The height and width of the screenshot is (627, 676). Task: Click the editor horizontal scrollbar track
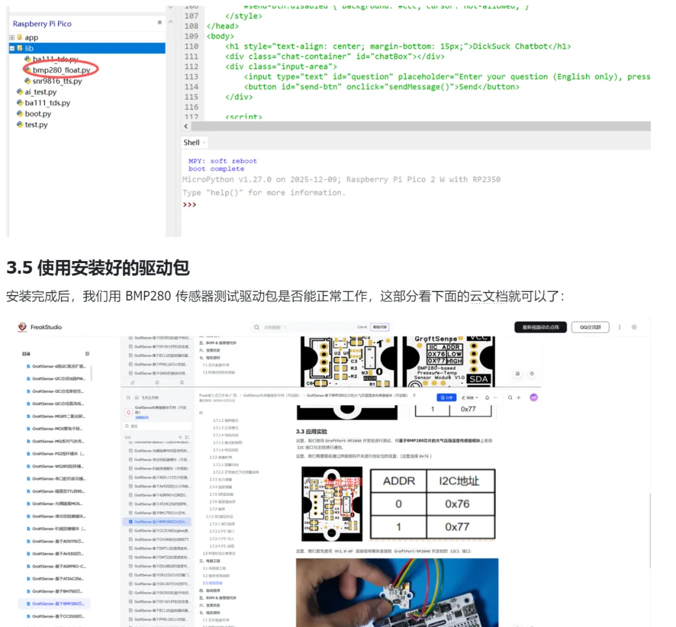pyautogui.click(x=421, y=126)
